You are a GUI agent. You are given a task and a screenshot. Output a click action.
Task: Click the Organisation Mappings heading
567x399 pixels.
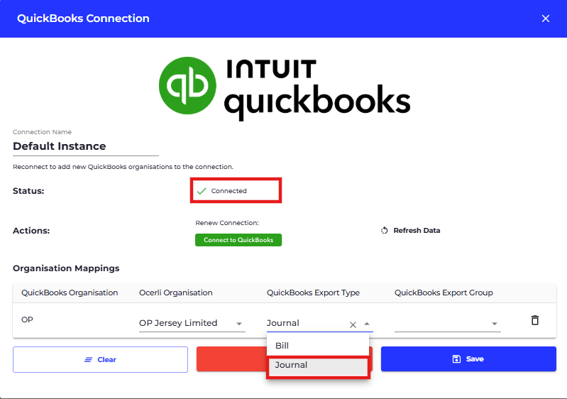[x=66, y=268]
